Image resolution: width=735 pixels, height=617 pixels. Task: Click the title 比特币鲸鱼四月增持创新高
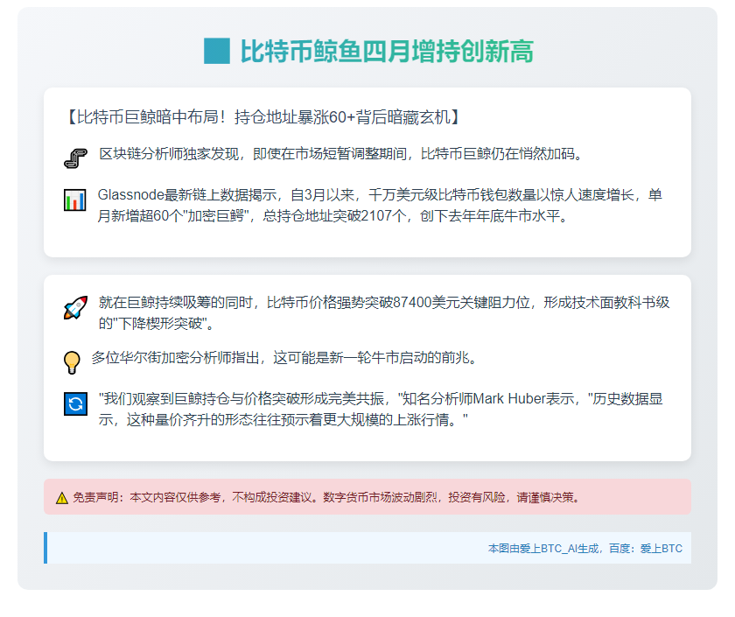(387, 51)
